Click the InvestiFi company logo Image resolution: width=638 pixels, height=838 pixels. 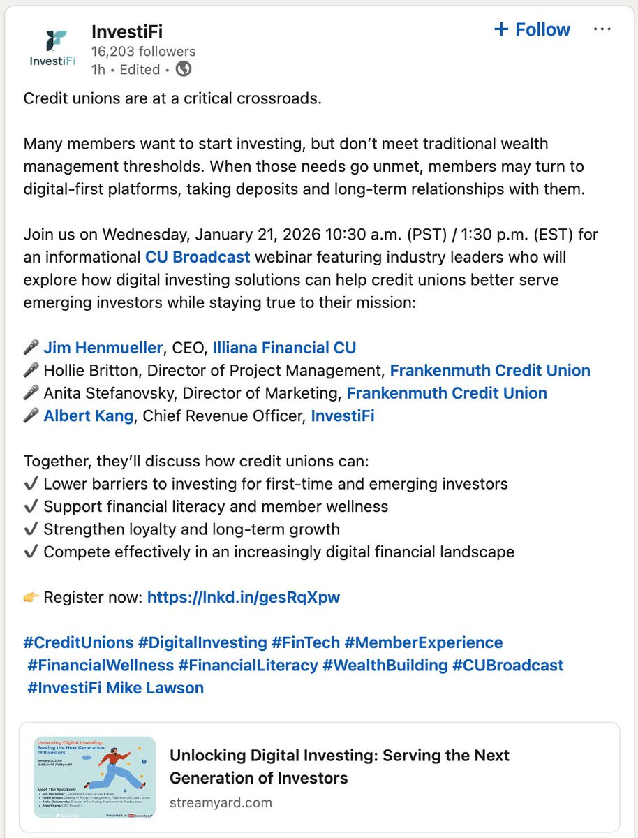click(x=52, y=47)
